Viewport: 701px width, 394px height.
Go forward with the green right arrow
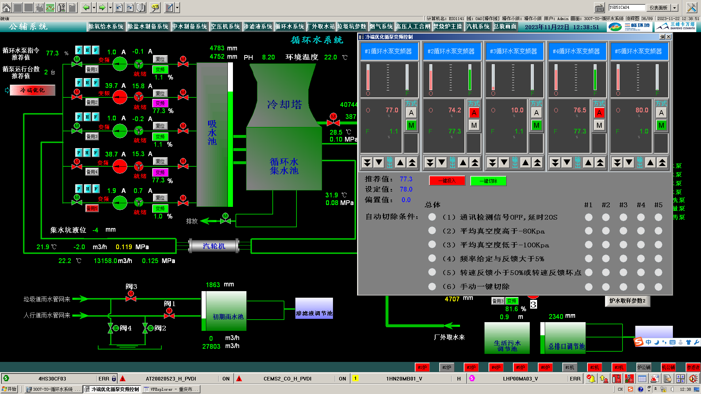(102, 7)
